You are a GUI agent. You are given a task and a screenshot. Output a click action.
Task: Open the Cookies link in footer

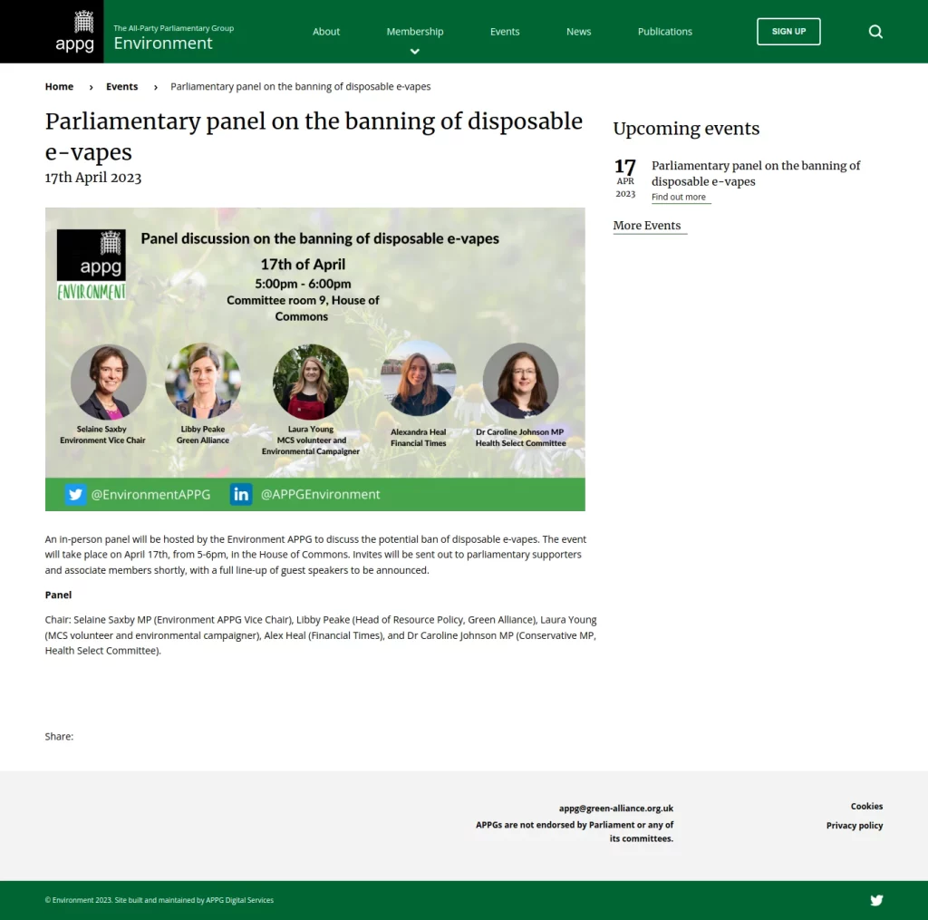866,806
